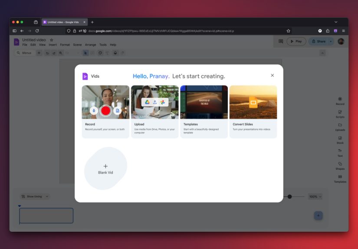Image resolution: width=358 pixels, height=249 pixels.
Task: Click the Slides icon on Convert Slides card
Action: (x=253, y=102)
